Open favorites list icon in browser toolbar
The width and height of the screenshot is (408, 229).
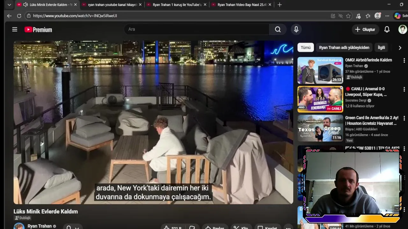click(368, 16)
